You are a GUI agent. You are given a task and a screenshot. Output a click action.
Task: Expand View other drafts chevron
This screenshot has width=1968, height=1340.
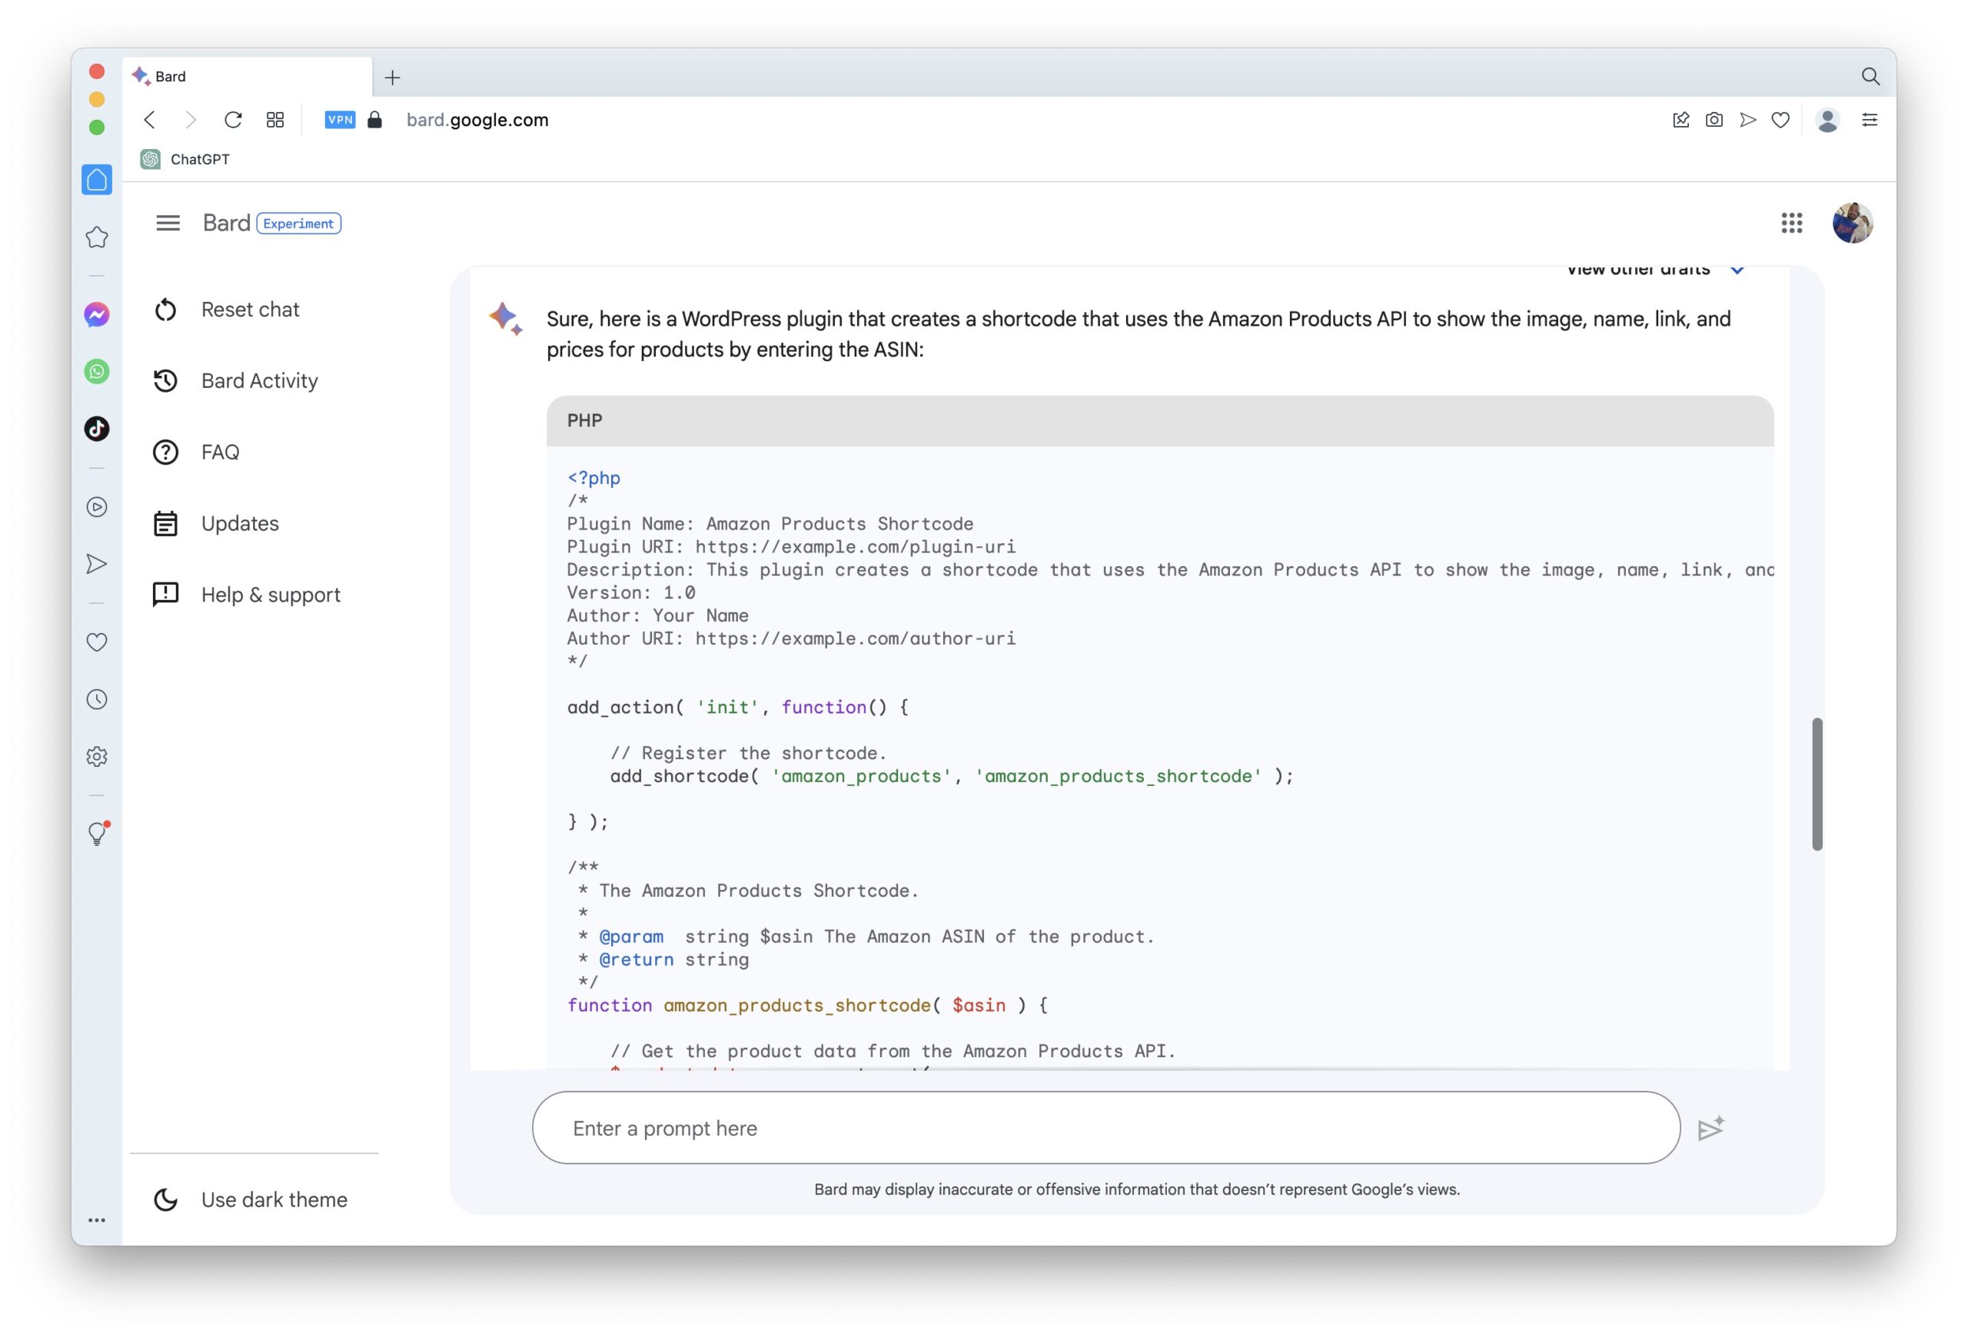pos(1737,271)
